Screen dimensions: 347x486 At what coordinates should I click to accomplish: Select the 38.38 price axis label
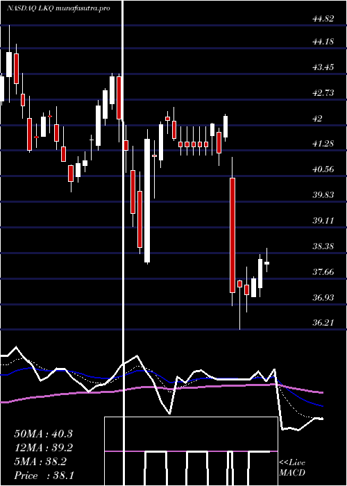tap(323, 246)
